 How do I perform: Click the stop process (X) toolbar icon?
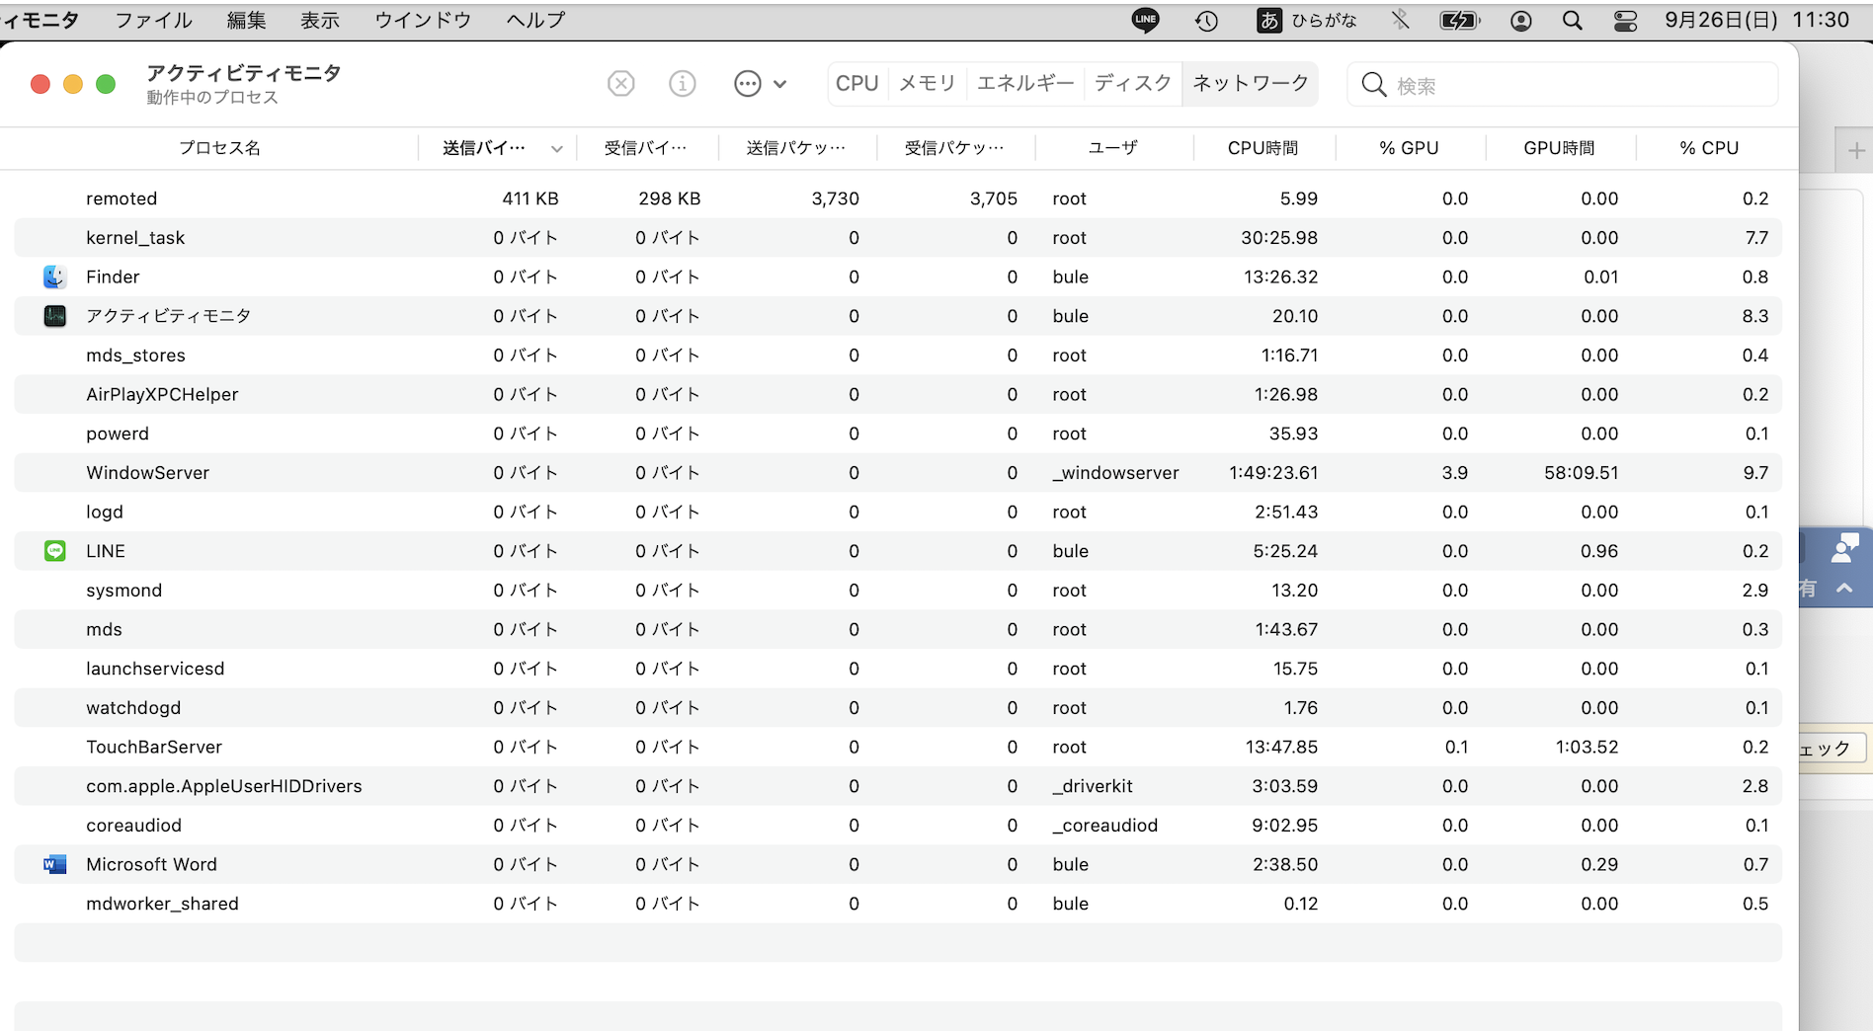coord(620,84)
